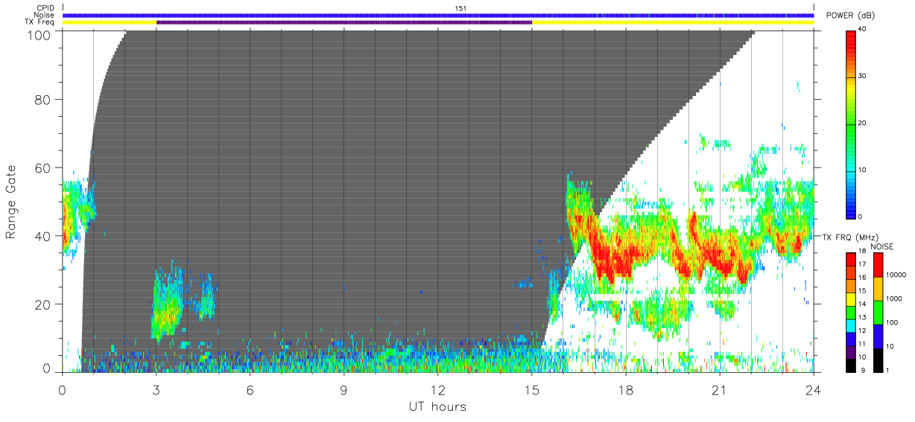Viewport: 915px width, 422px height.
Task: Click the 17 tick on the TX FRQ legend
Action: coord(862,265)
